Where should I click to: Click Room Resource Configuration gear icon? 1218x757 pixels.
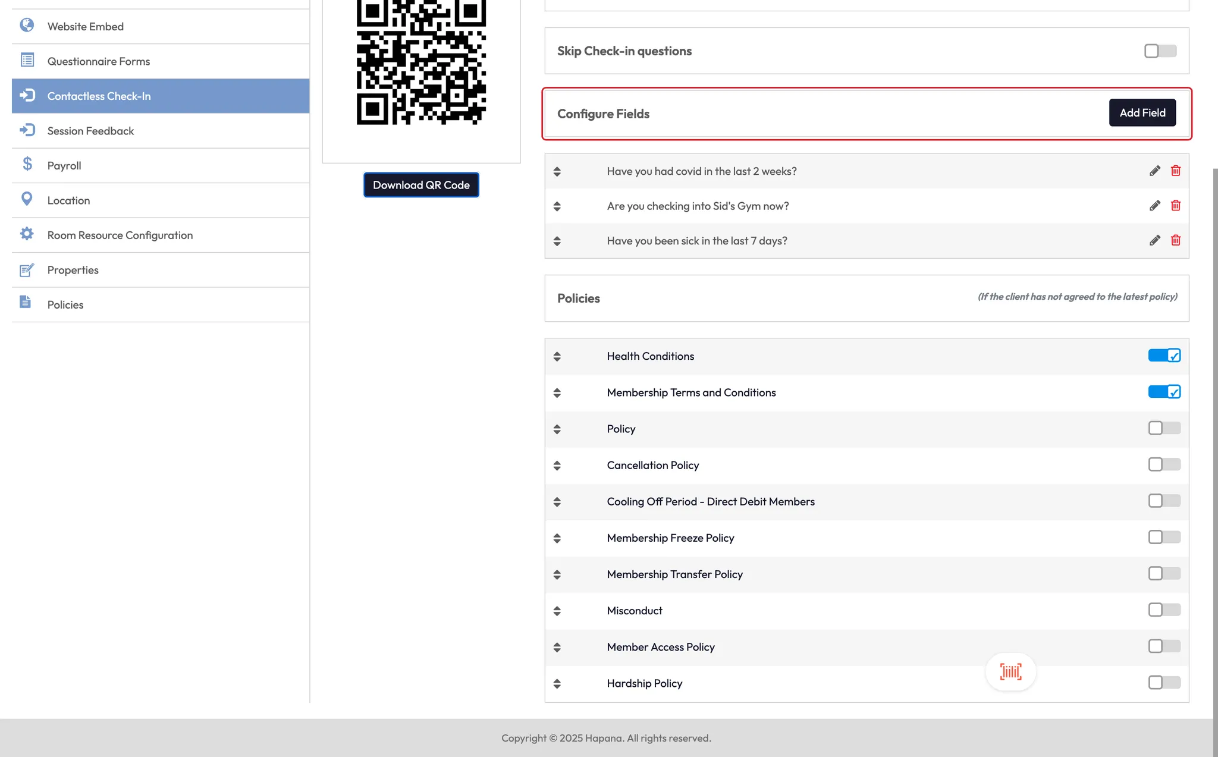pyautogui.click(x=27, y=234)
